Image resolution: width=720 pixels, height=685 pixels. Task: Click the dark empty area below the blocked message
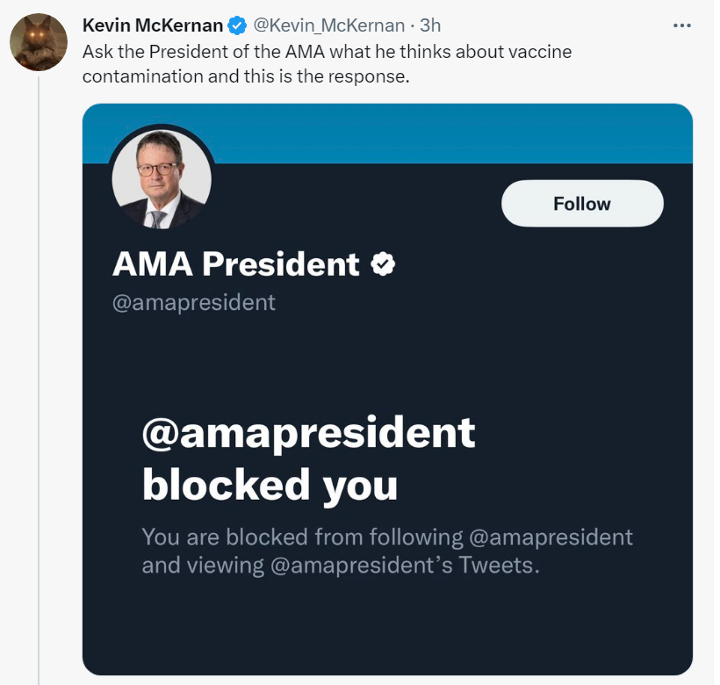(x=386, y=628)
